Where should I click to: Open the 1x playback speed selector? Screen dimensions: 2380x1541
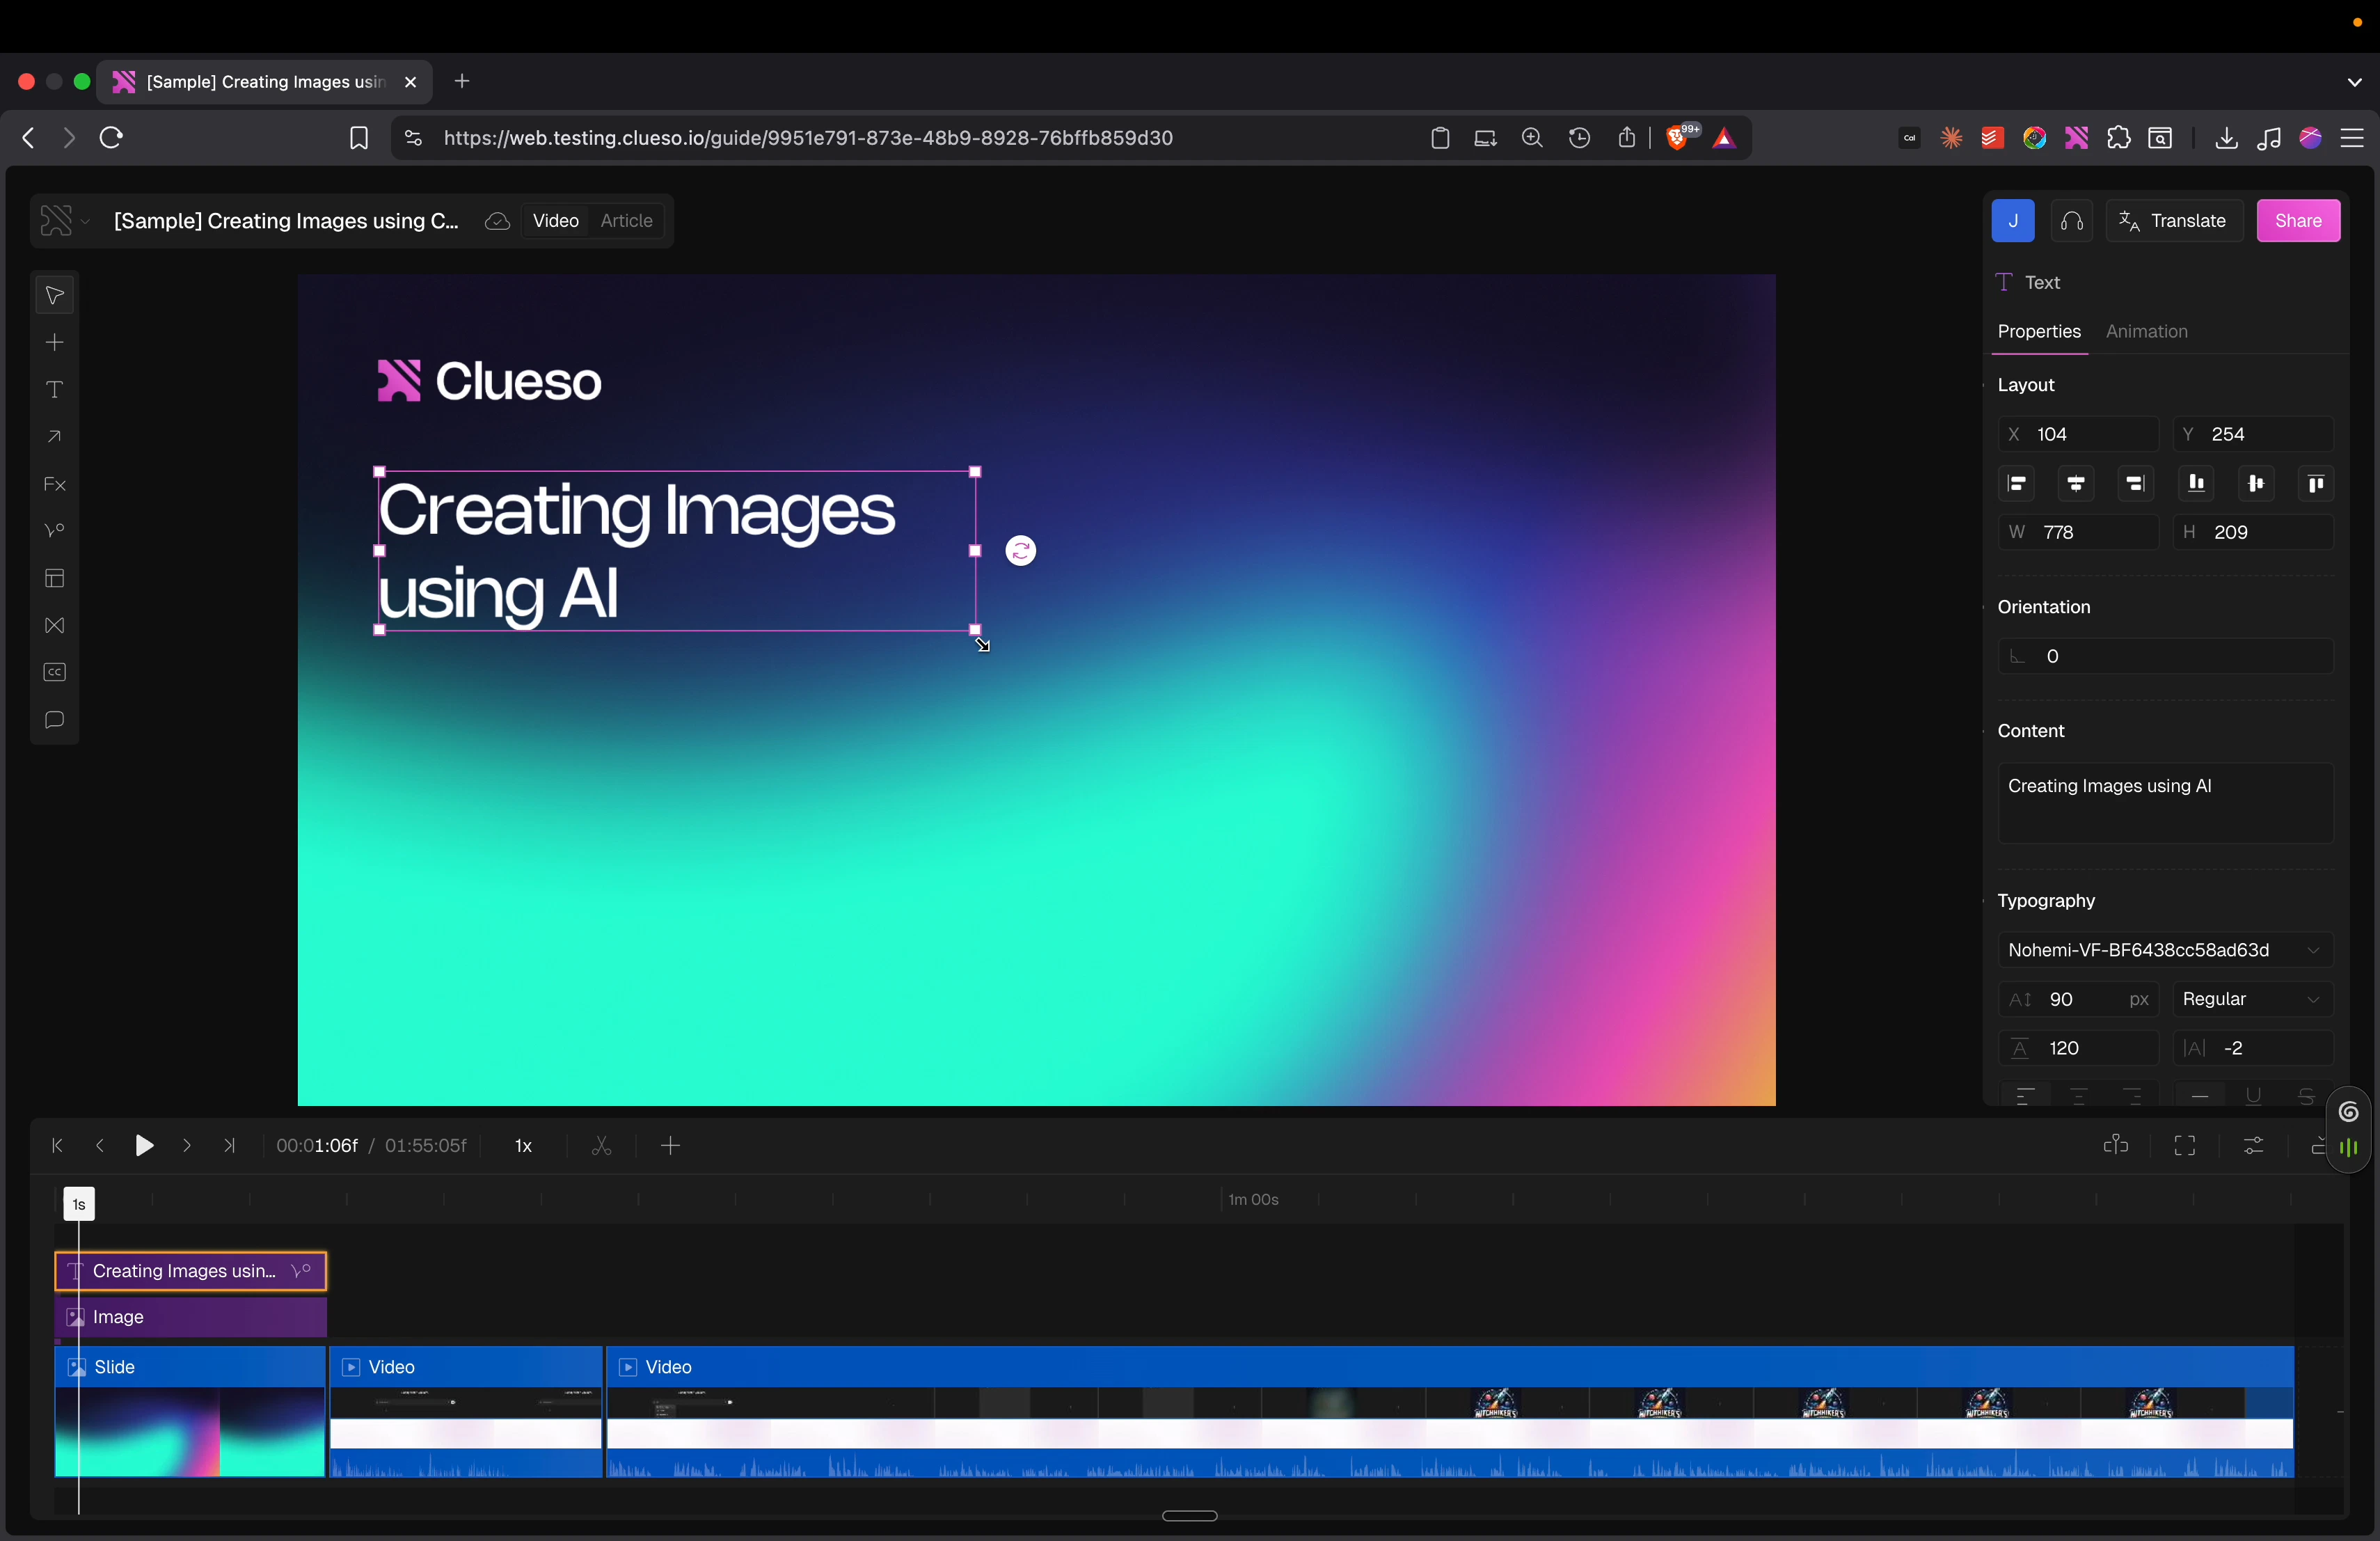[x=522, y=1146]
